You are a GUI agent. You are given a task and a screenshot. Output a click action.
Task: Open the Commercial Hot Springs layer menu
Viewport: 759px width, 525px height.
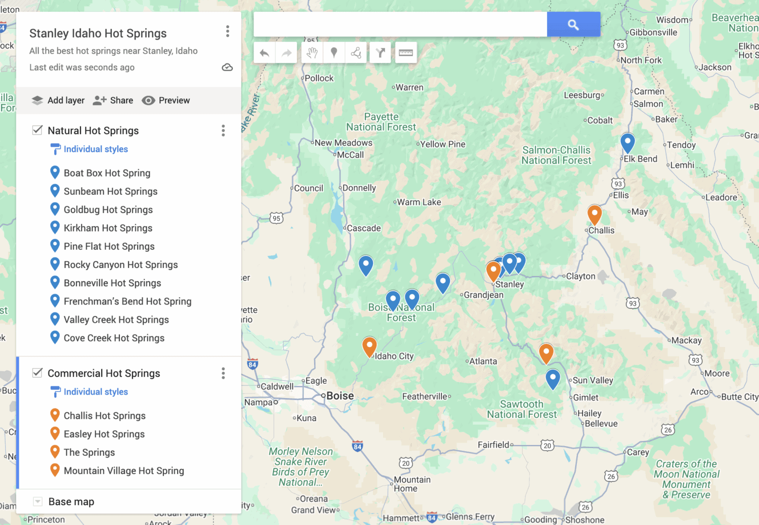223,373
